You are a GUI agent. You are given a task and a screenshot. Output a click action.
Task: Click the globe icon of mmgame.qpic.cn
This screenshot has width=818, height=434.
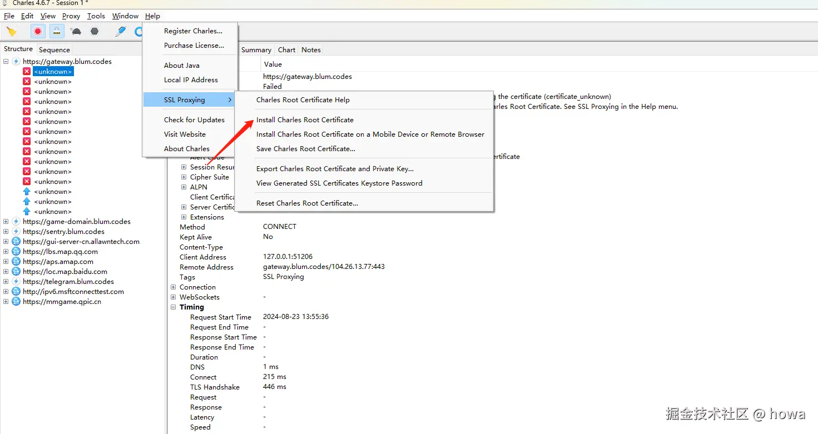(16, 301)
